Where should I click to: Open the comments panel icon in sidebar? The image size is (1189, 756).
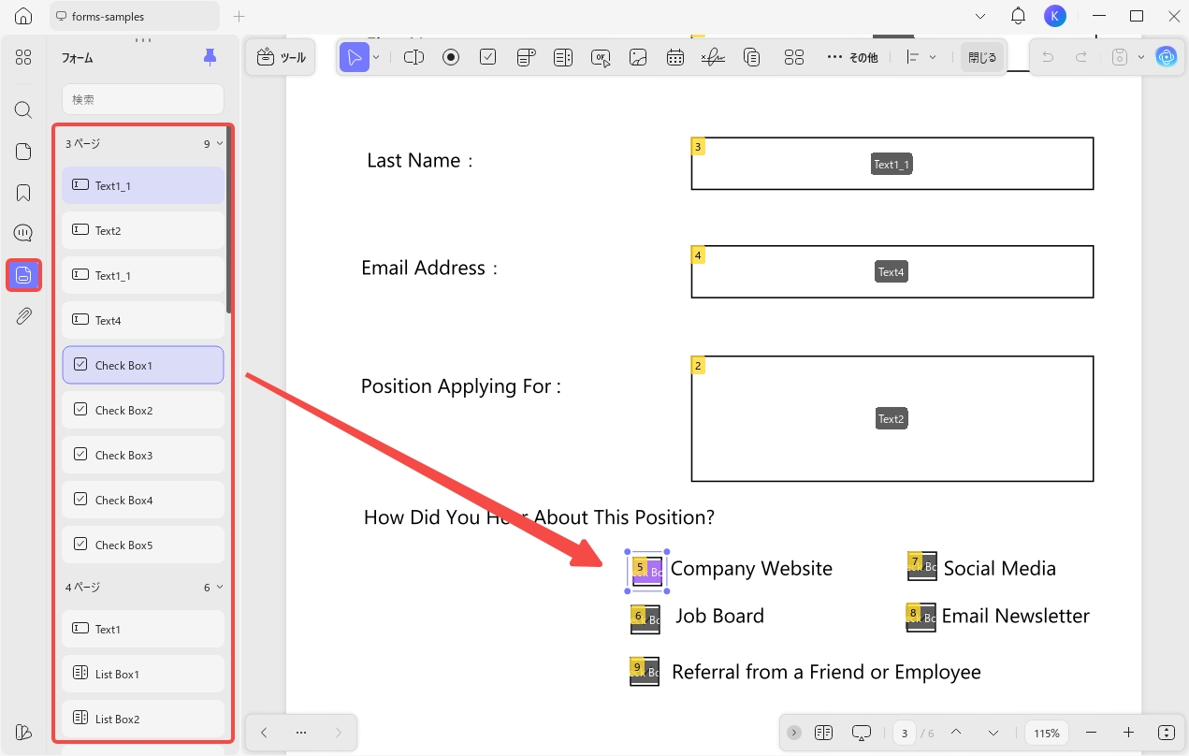pyautogui.click(x=23, y=233)
